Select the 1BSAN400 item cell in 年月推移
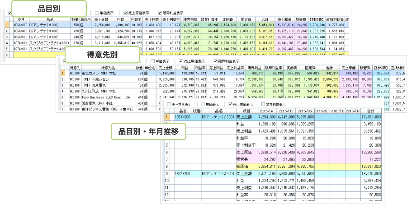 183,173
